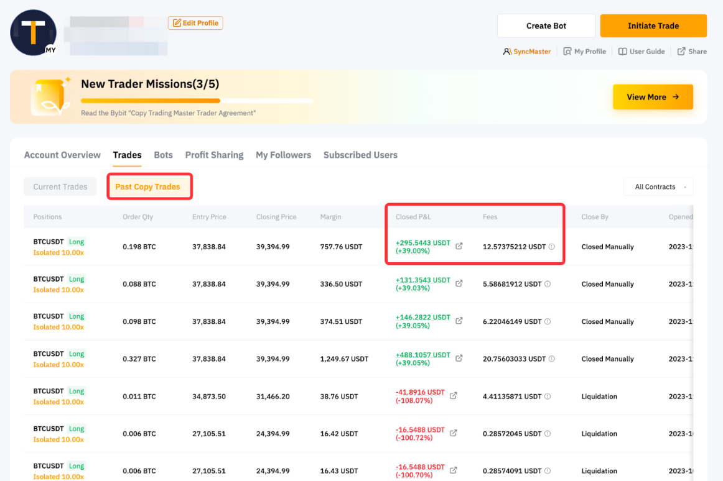The height and width of the screenshot is (481, 723).
Task: Open the User Guide
Action: tap(641, 52)
